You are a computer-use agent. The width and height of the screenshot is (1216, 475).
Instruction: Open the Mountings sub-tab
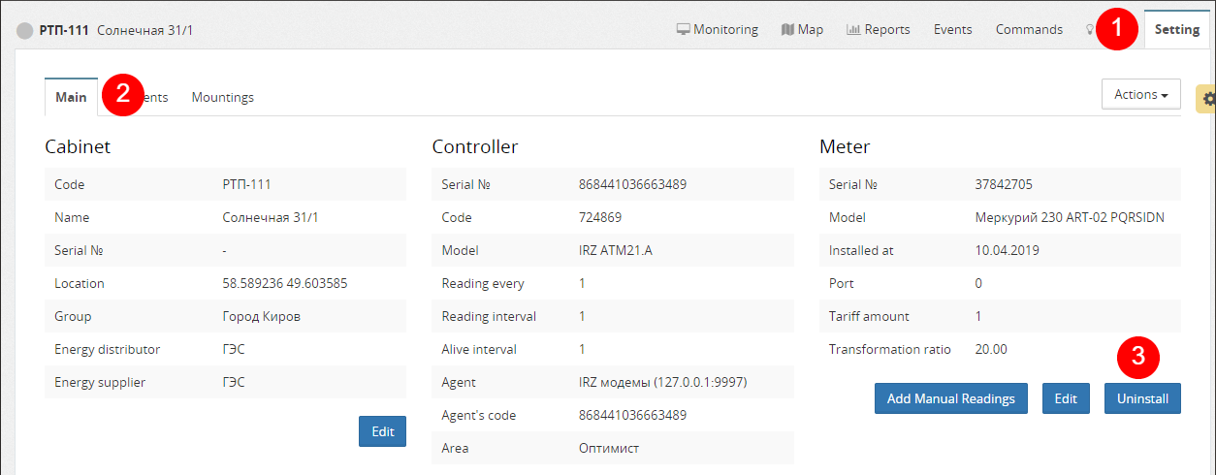222,98
